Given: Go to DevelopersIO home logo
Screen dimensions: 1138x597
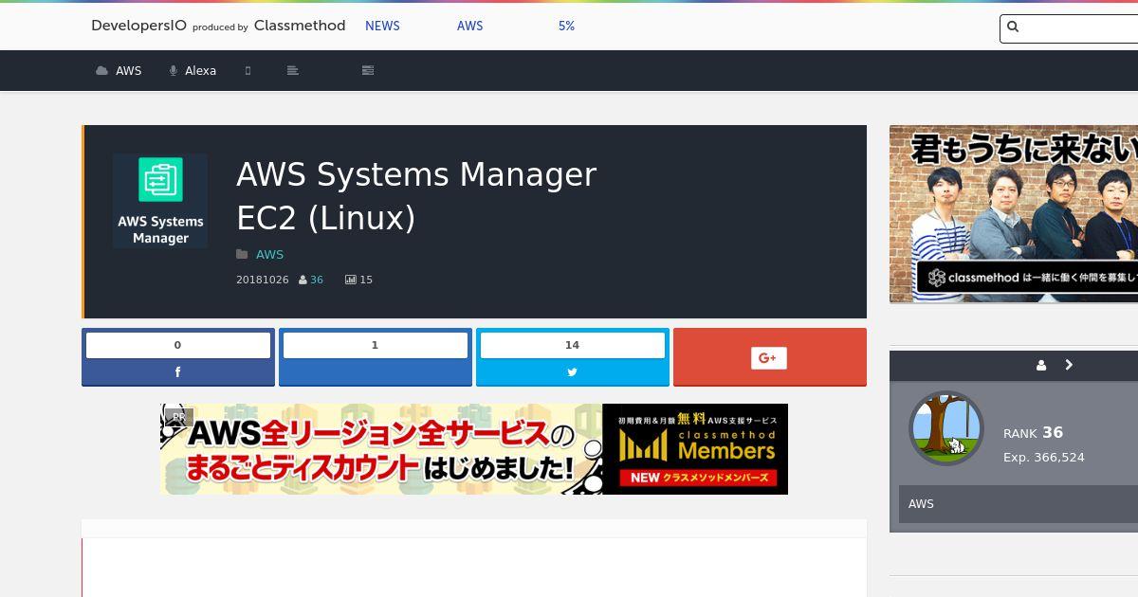Looking at the screenshot, I should (x=138, y=26).
